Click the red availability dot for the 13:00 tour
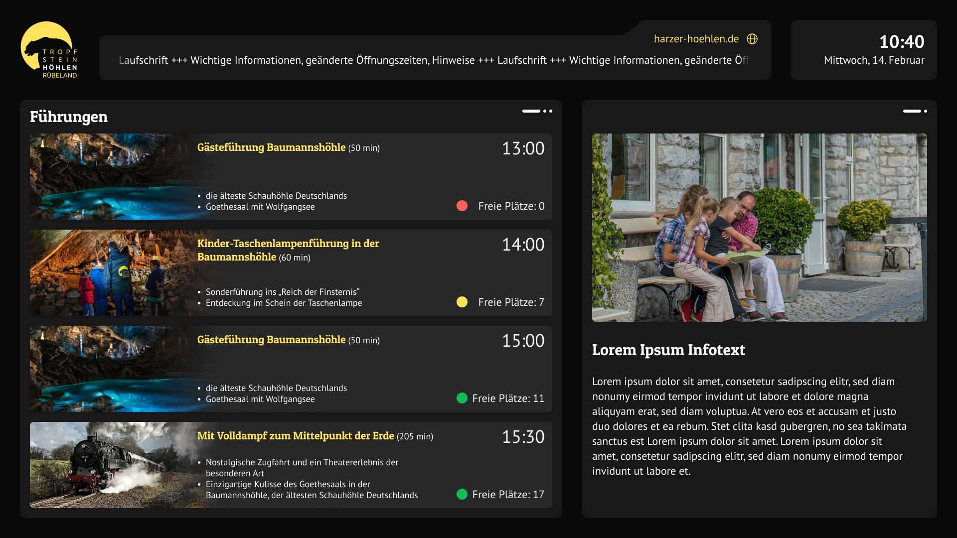The image size is (957, 538). [x=462, y=205]
